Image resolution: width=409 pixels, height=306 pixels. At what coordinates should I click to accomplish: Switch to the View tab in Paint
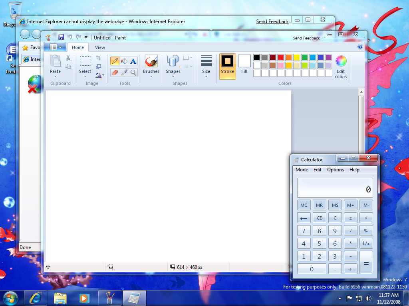tap(100, 47)
